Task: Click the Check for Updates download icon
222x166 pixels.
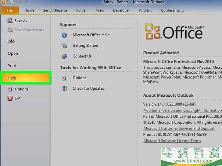Action: (64, 88)
